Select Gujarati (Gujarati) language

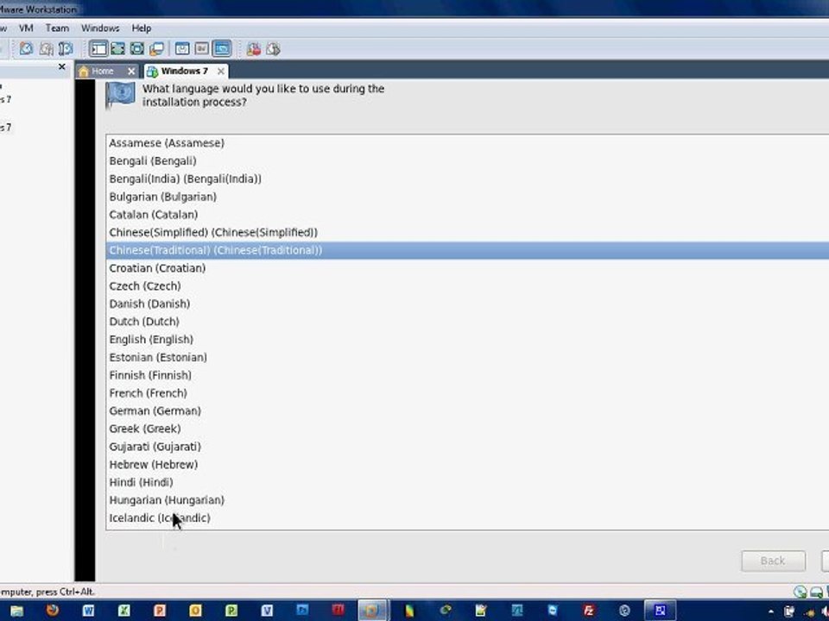click(467, 447)
